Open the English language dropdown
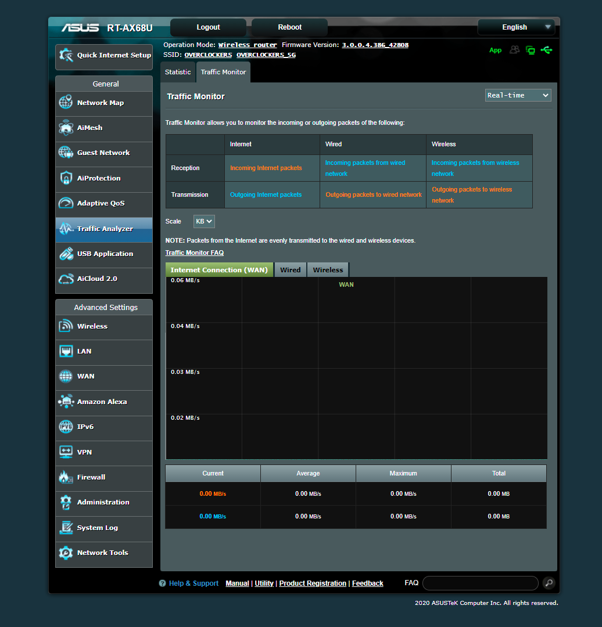The width and height of the screenshot is (602, 627). coord(516,27)
